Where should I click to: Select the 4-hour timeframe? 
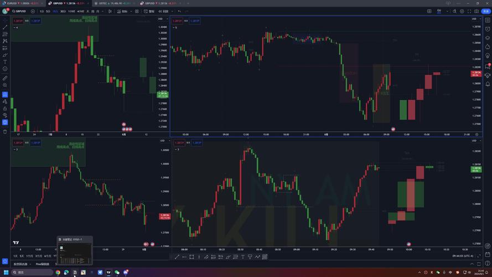point(80,11)
